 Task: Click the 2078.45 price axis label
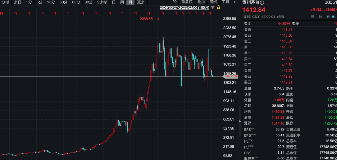(x=230, y=37)
